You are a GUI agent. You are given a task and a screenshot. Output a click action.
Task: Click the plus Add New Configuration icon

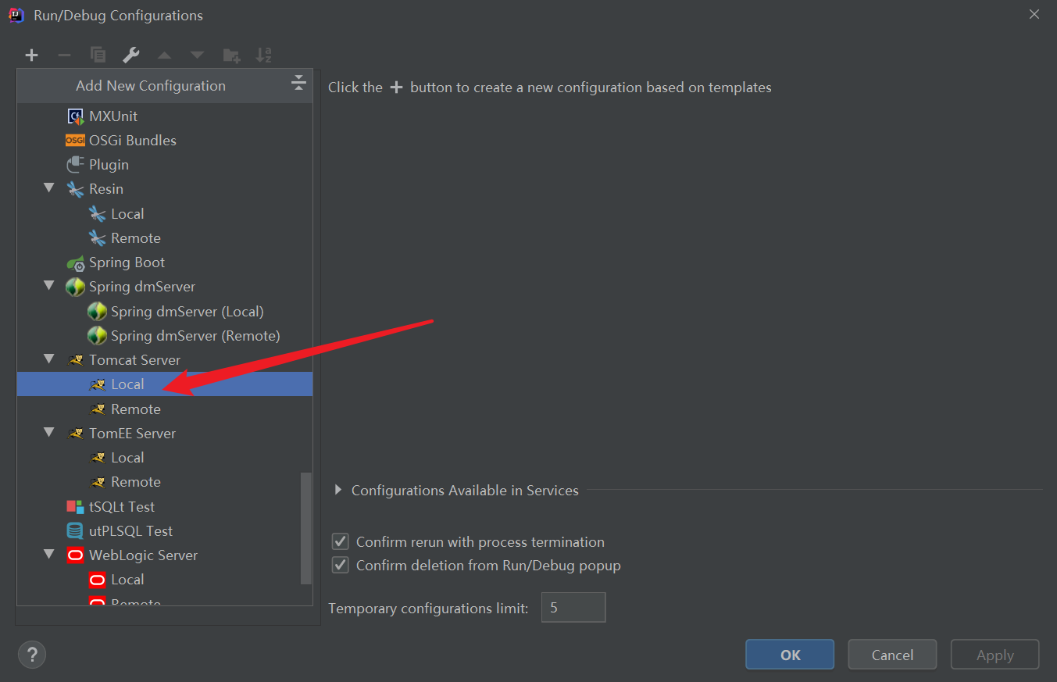[31, 55]
